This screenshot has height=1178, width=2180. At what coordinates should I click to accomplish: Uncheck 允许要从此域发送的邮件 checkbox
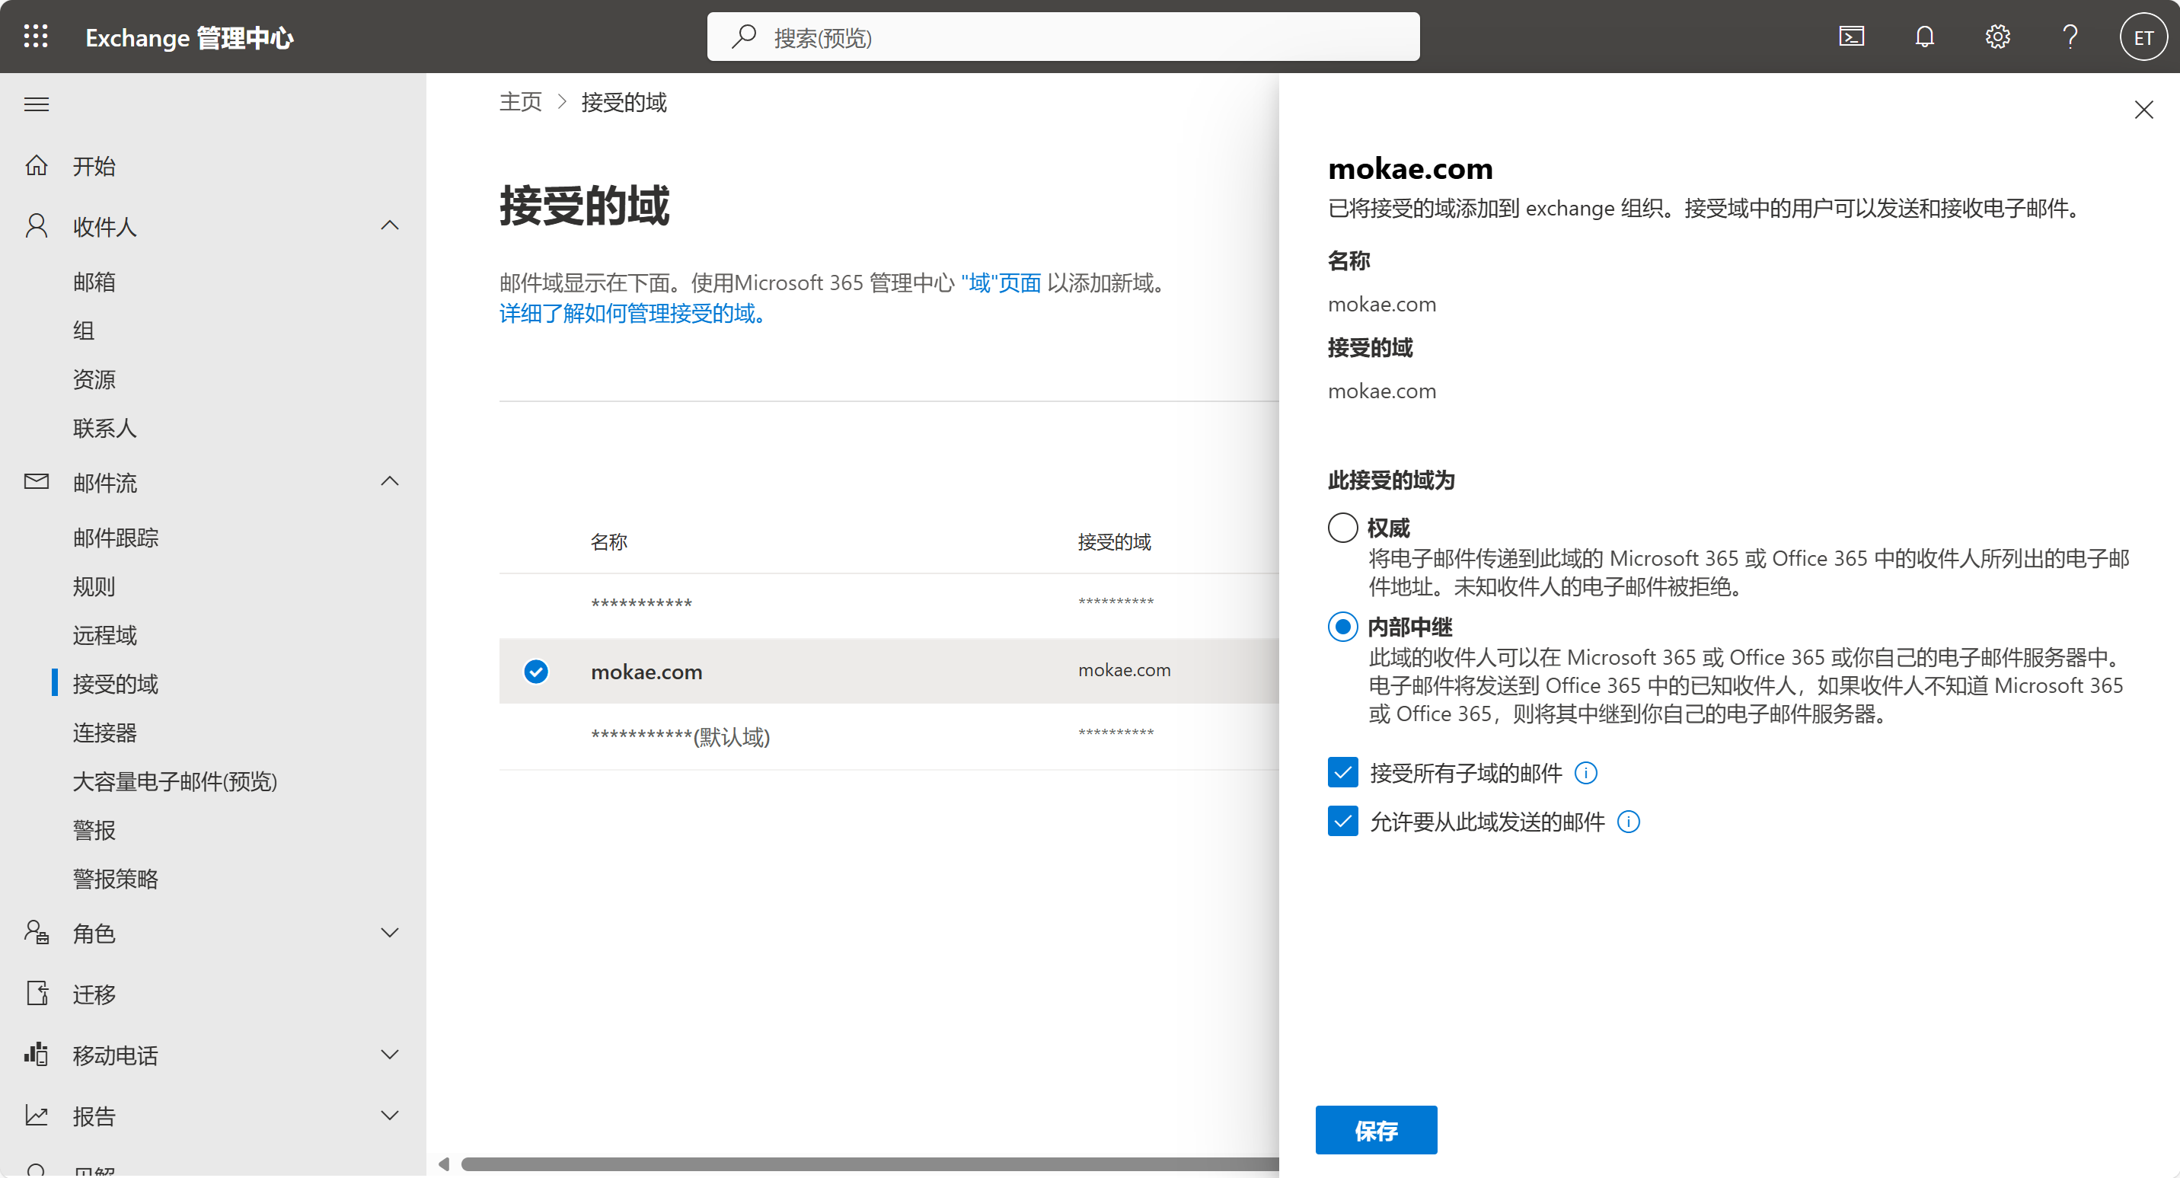tap(1342, 822)
